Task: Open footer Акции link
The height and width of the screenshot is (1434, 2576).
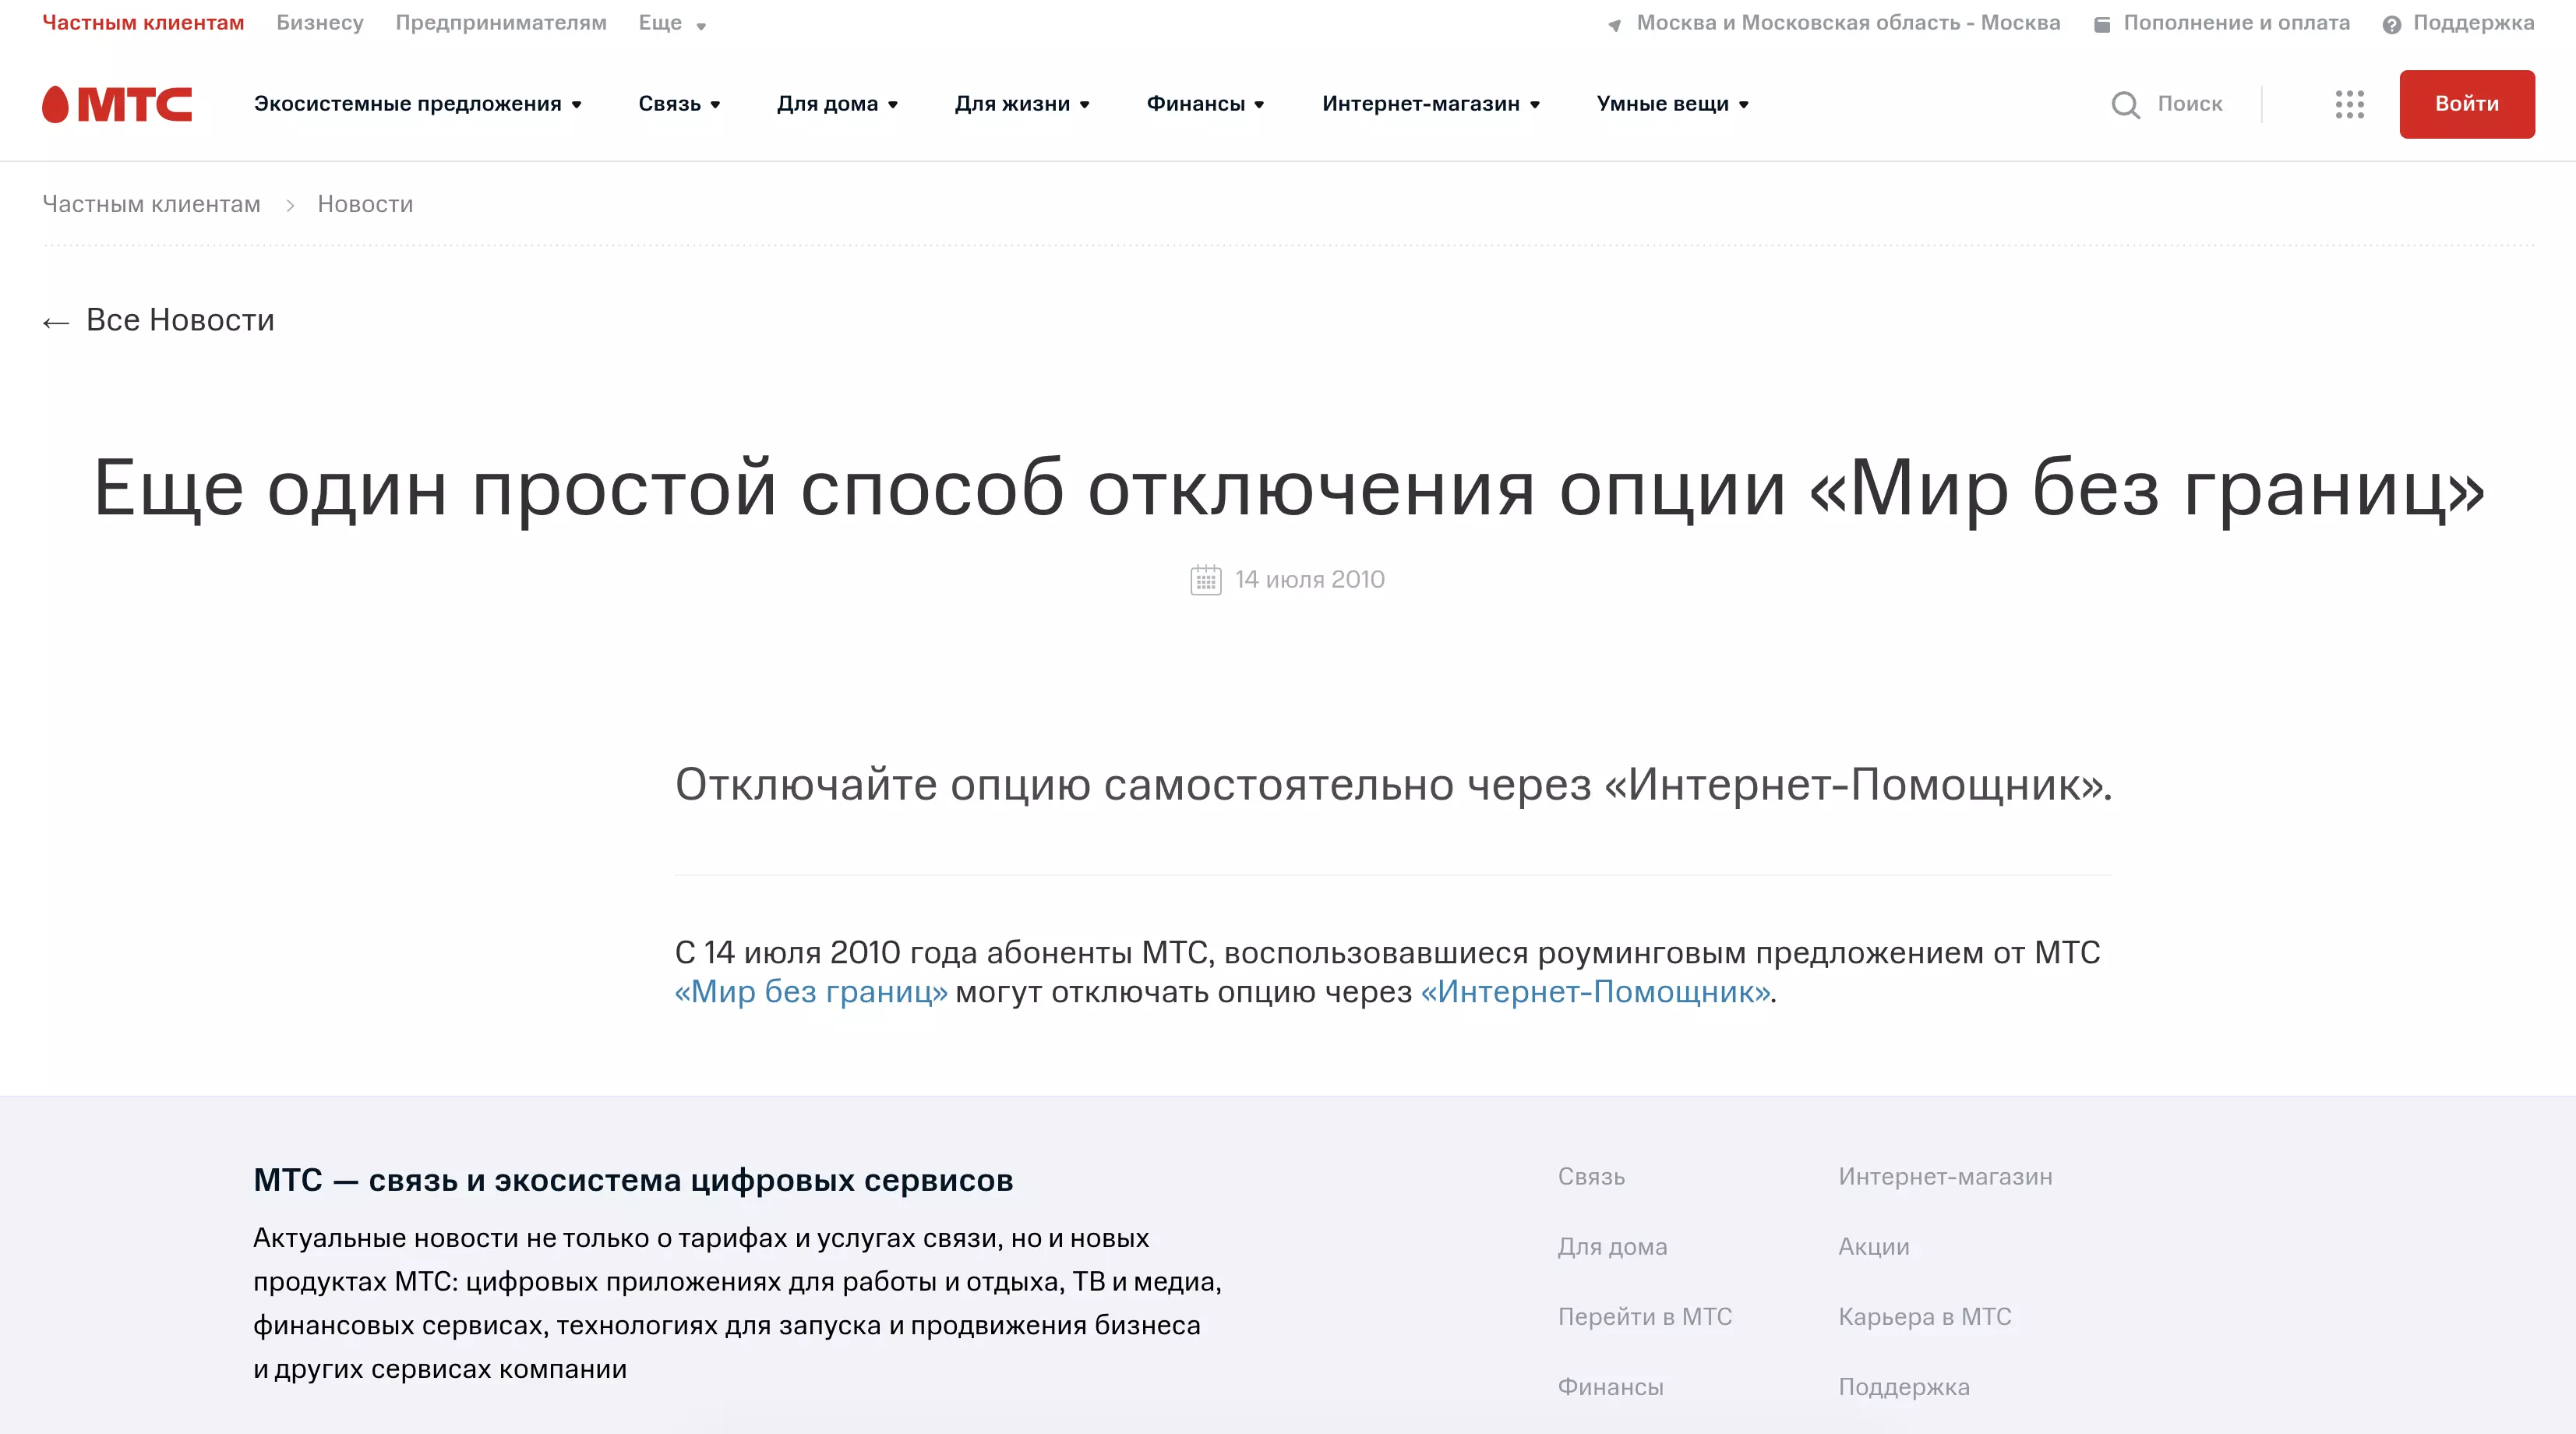Action: [x=1873, y=1247]
